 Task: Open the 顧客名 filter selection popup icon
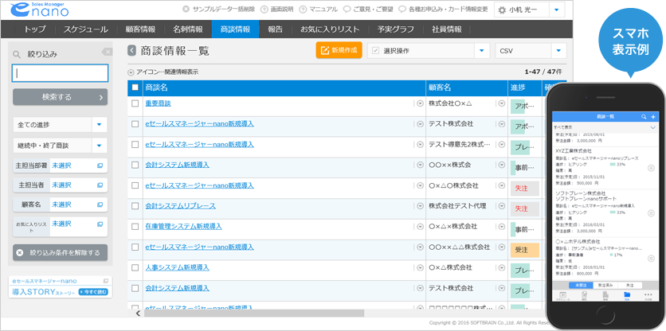pos(100,204)
